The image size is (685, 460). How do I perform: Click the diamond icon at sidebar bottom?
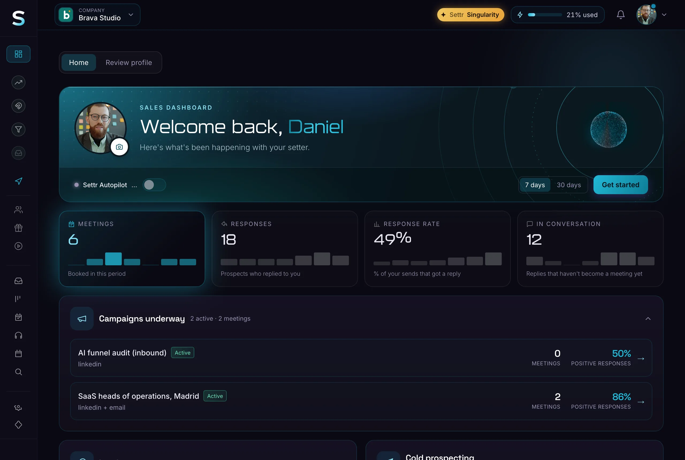point(18,424)
